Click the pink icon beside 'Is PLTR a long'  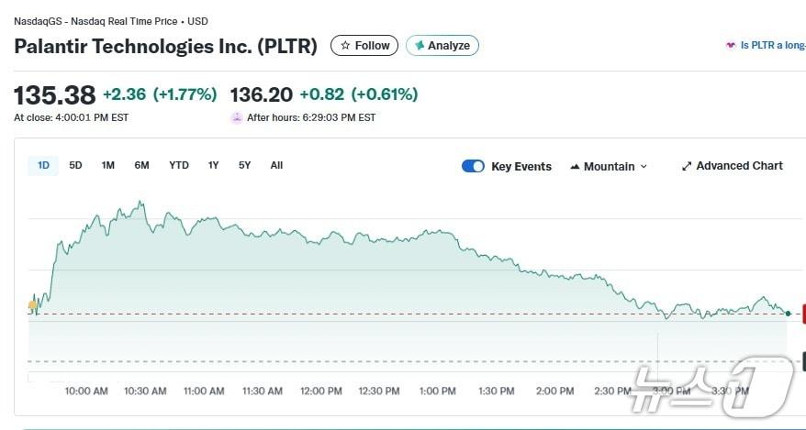point(731,45)
